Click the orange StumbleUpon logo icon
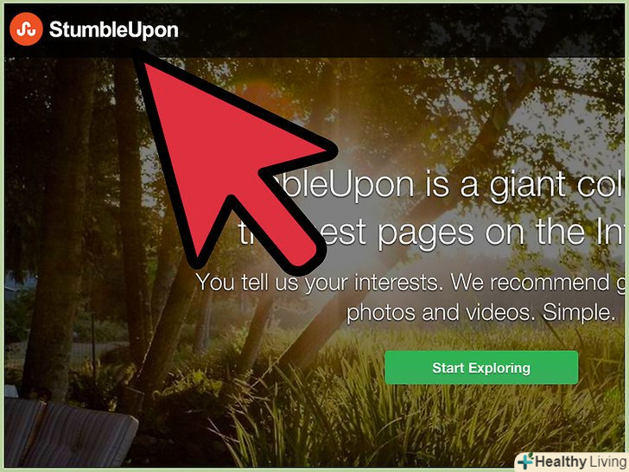 click(26, 29)
